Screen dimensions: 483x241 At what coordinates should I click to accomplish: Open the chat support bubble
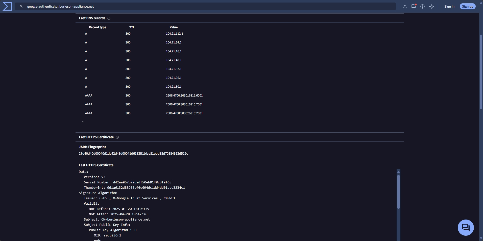click(466, 227)
